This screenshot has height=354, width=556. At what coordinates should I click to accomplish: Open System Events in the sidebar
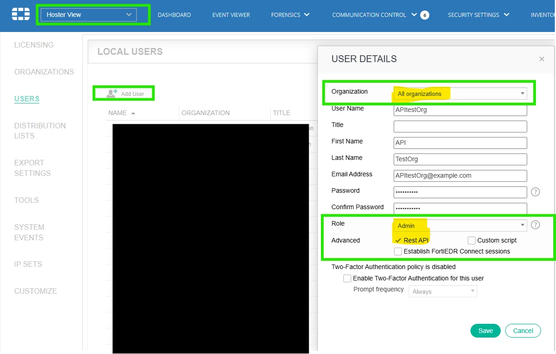(x=29, y=232)
